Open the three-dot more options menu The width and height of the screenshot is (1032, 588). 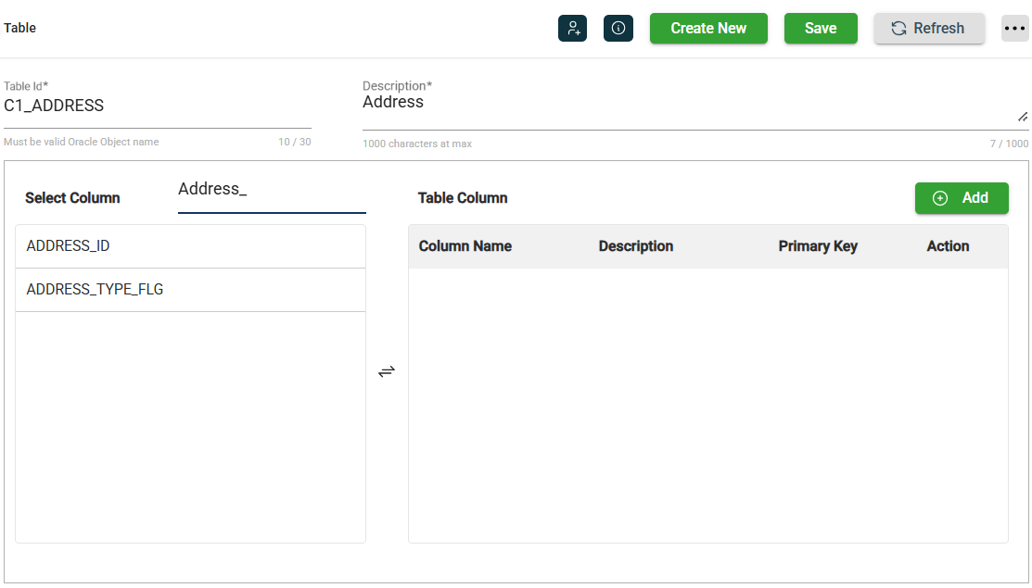pos(1015,29)
